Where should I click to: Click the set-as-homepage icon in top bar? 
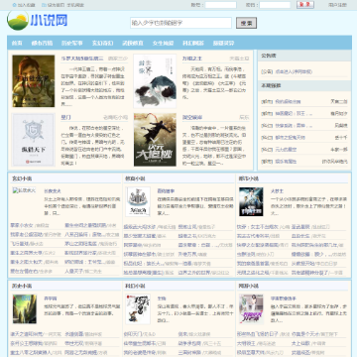[44, 5]
